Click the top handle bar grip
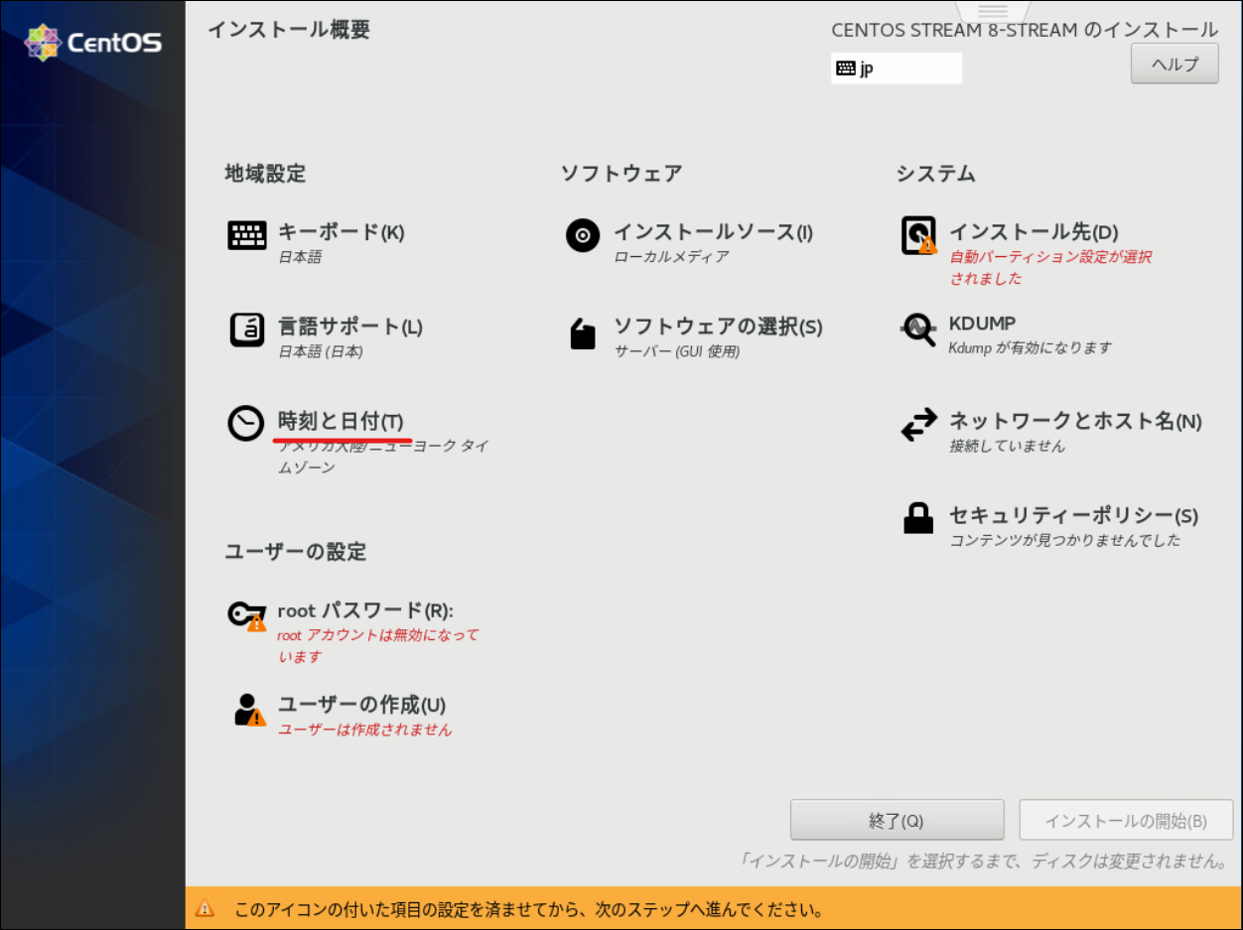Viewport: 1243px width, 930px height. coord(993,11)
